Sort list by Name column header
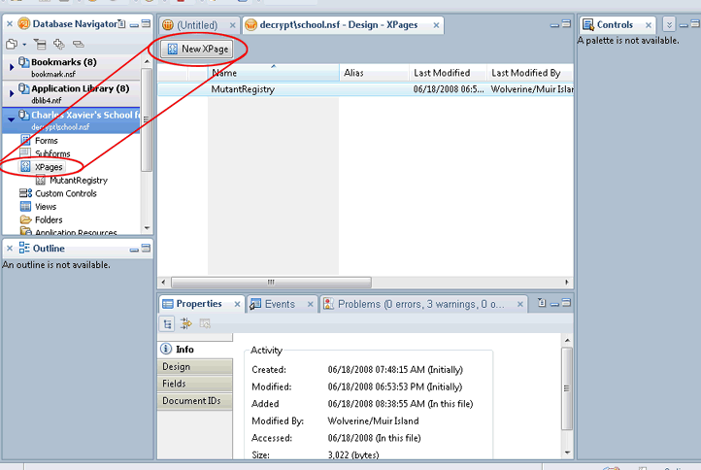Viewport: 701px width, 470px height. pos(273,73)
